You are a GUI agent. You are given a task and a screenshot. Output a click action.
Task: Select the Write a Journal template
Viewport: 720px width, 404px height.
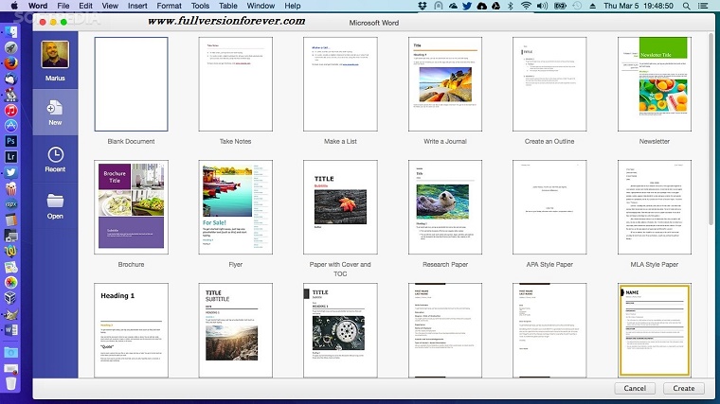click(x=445, y=84)
